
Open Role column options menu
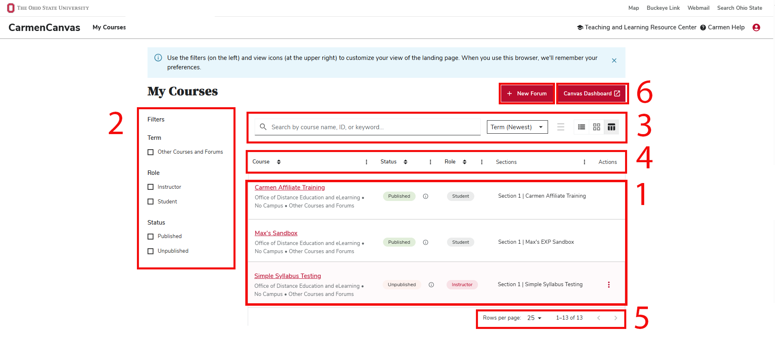[482, 162]
